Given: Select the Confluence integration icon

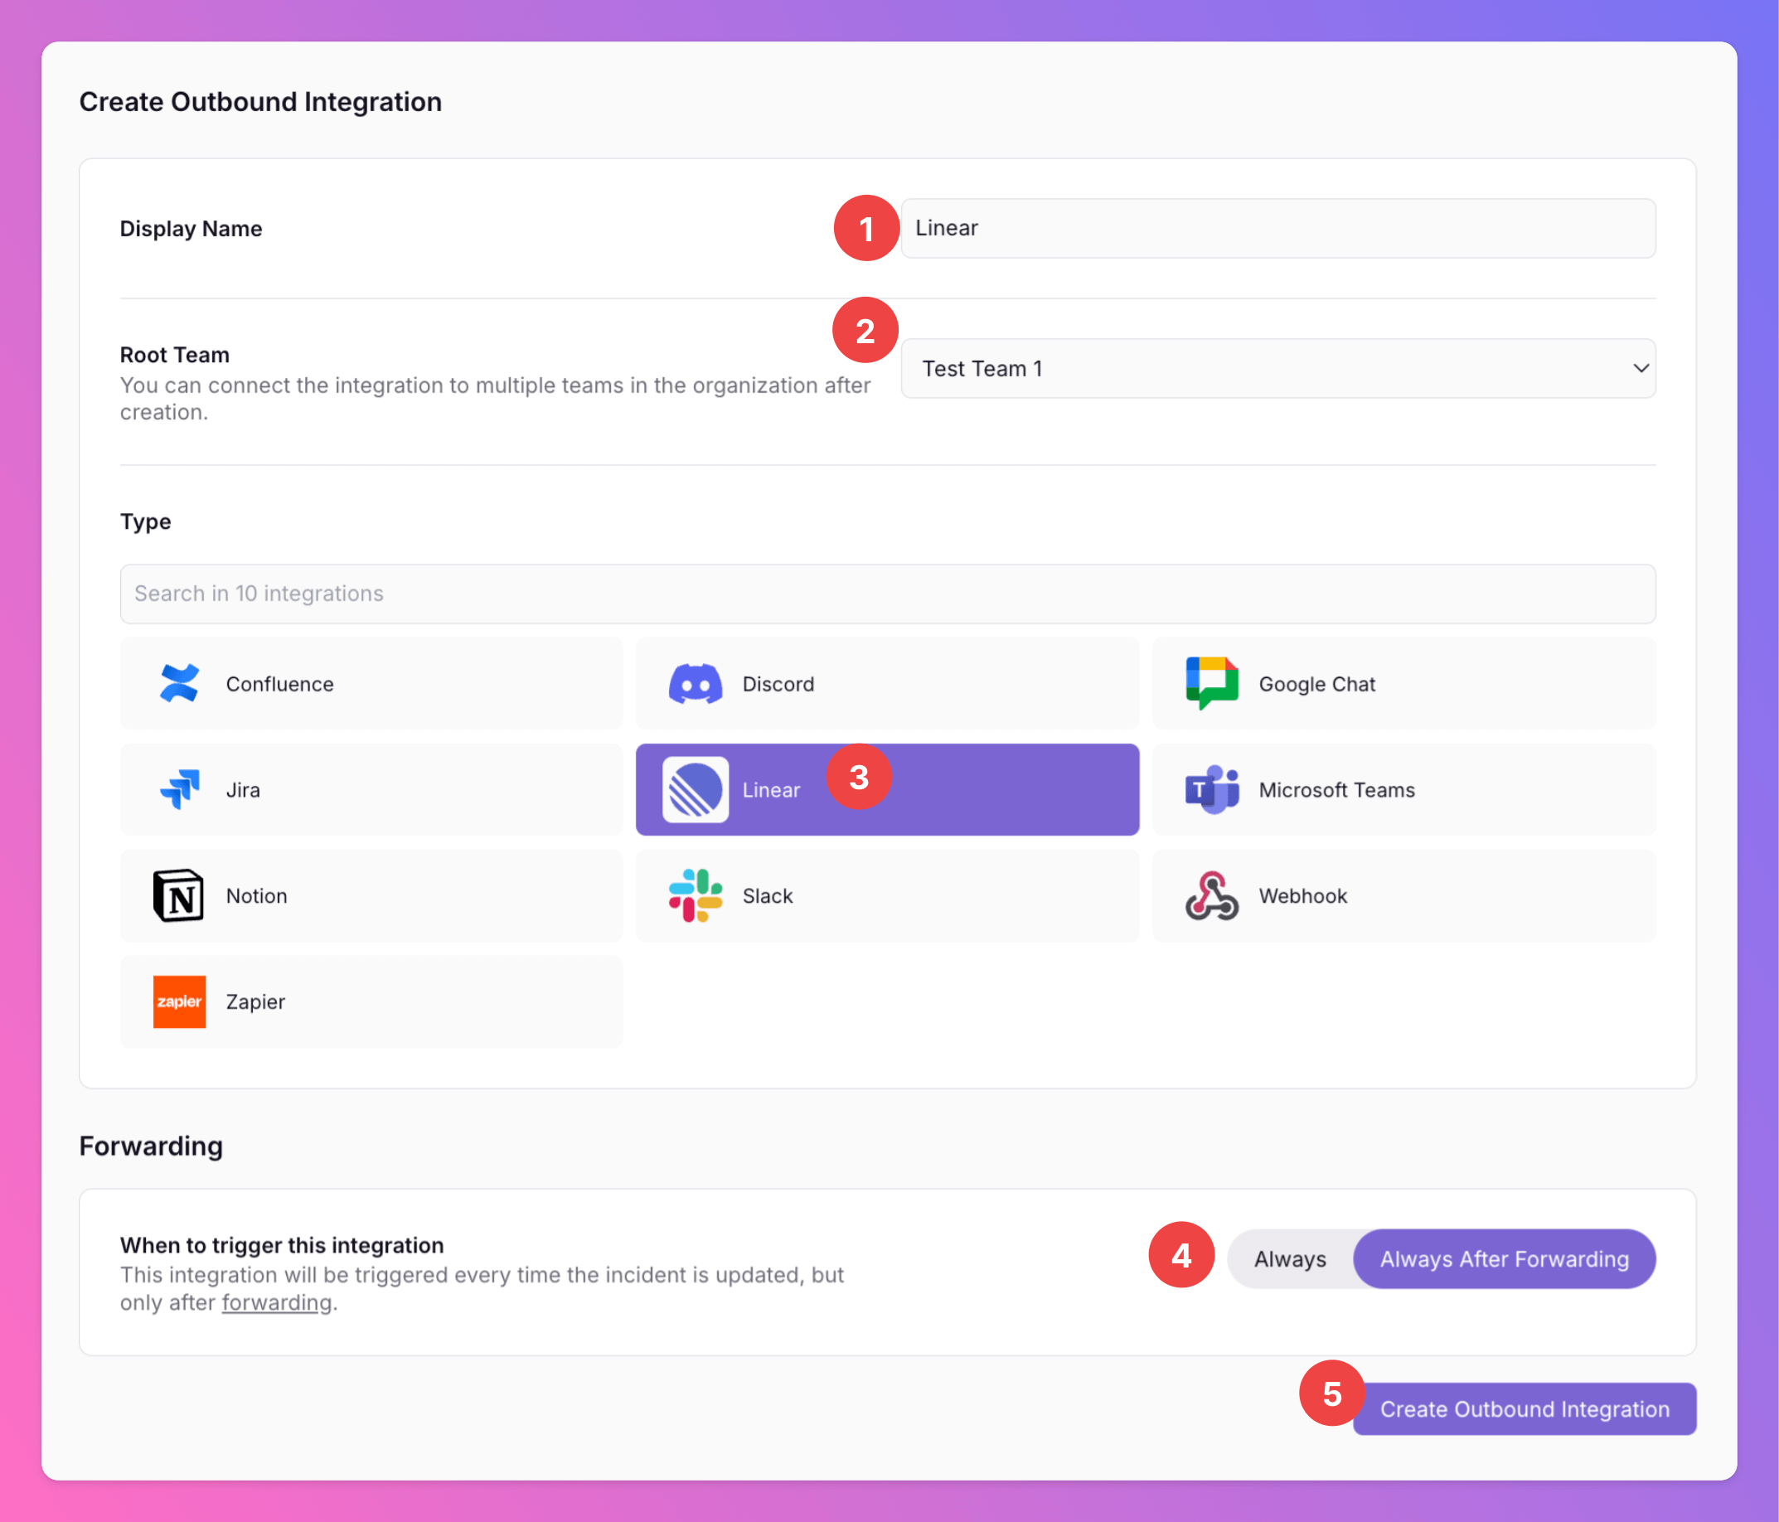Looking at the screenshot, I should (x=179, y=683).
